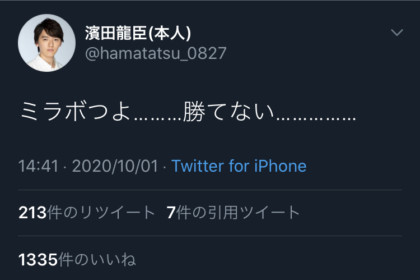The width and height of the screenshot is (420, 280).
Task: View who liked via 1335件のいいね
Action: 77,260
